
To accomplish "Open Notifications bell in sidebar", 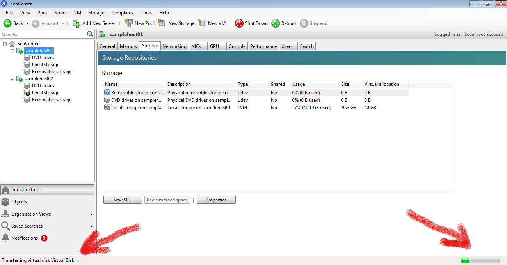I will tap(5, 238).
